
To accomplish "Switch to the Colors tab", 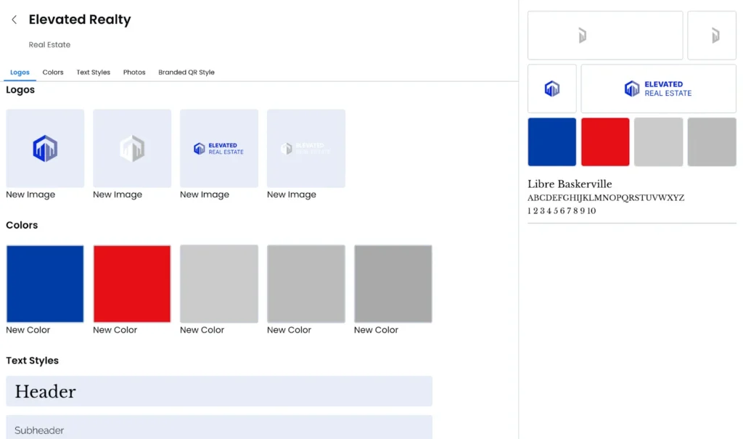I will [53, 73].
